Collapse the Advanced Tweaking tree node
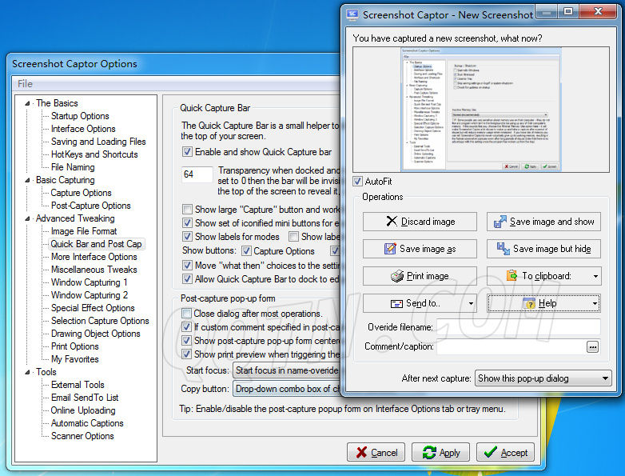 (x=28, y=218)
